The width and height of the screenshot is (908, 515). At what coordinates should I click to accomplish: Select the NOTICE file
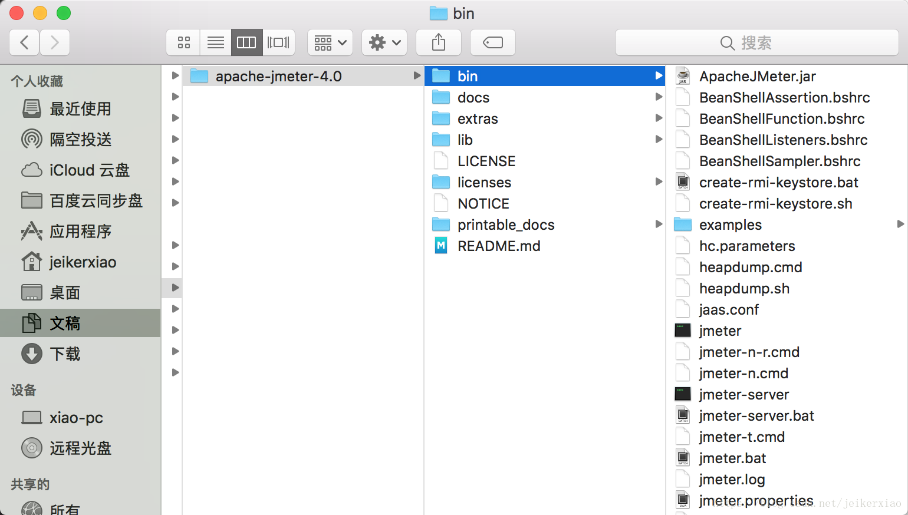coord(545,203)
